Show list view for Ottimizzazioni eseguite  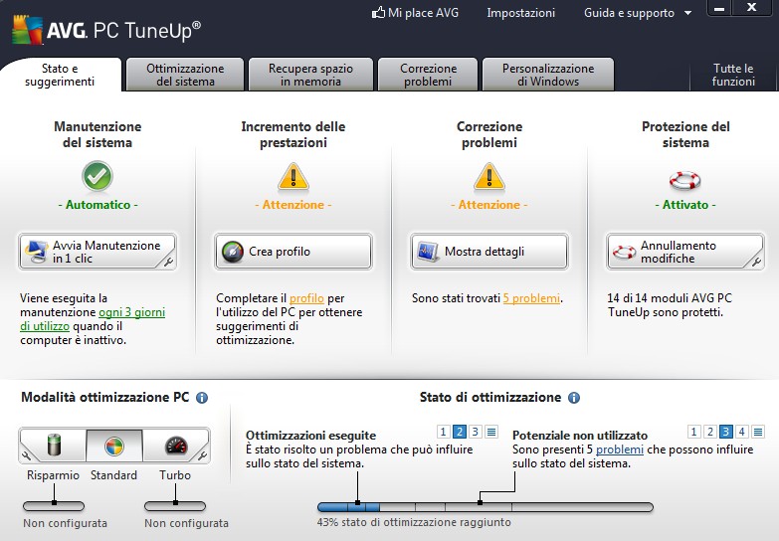(491, 432)
